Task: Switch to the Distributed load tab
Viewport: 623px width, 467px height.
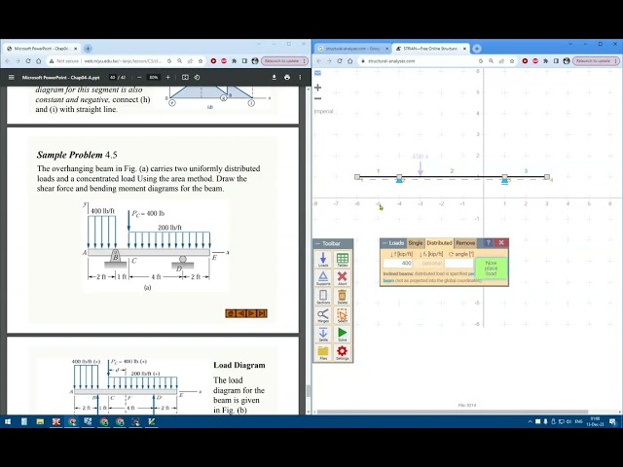Action: tap(439, 243)
